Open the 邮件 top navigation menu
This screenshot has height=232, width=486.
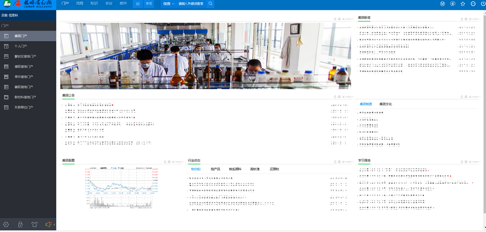tap(123, 4)
